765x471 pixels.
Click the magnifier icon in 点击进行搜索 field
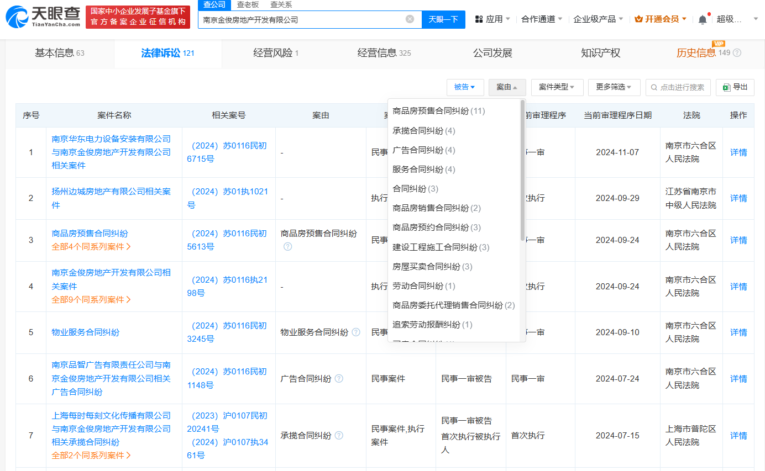pyautogui.click(x=654, y=87)
